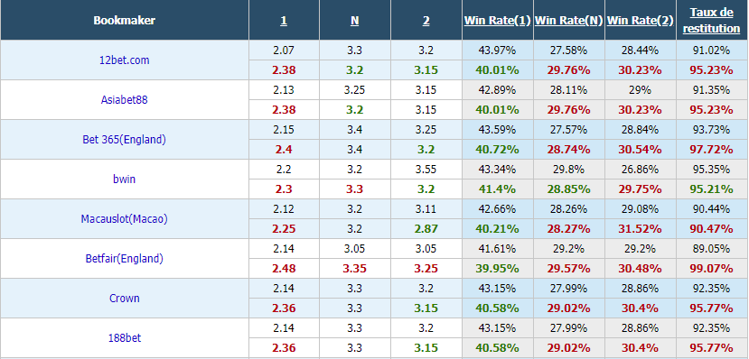Sort by Win Rate(1) header
The height and width of the screenshot is (359, 749).
(x=497, y=21)
